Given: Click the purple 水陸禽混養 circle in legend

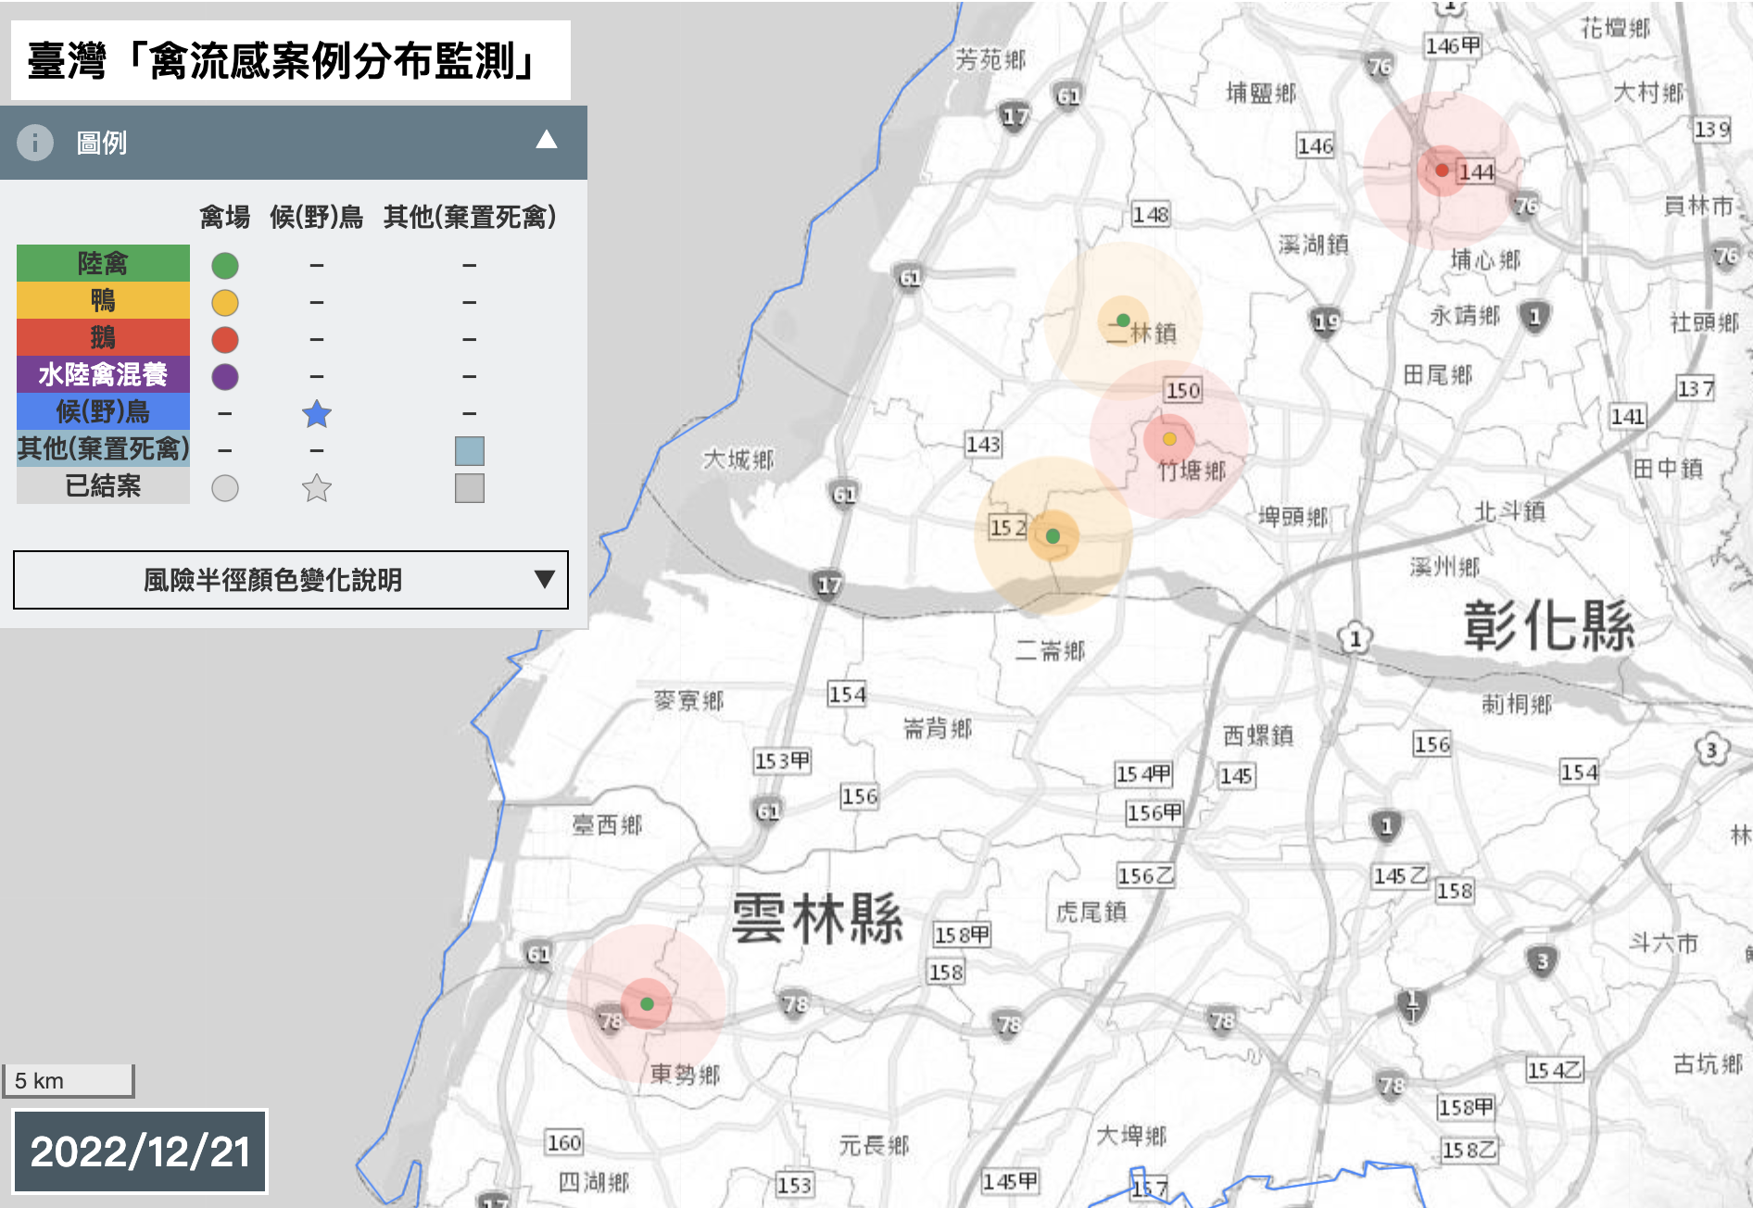Looking at the screenshot, I should pos(225,377).
